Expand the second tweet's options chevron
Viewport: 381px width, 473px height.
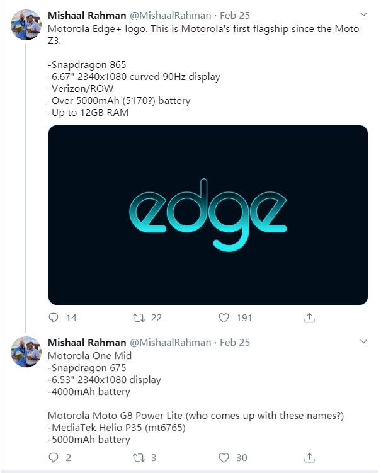(363, 341)
